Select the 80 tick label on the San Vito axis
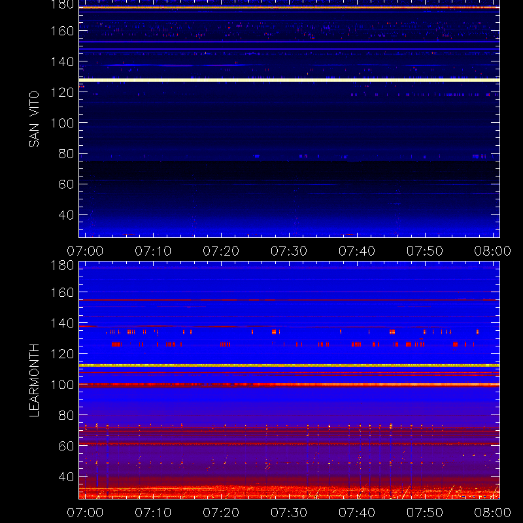Screen dimensions: 523x523 [x=66, y=154]
